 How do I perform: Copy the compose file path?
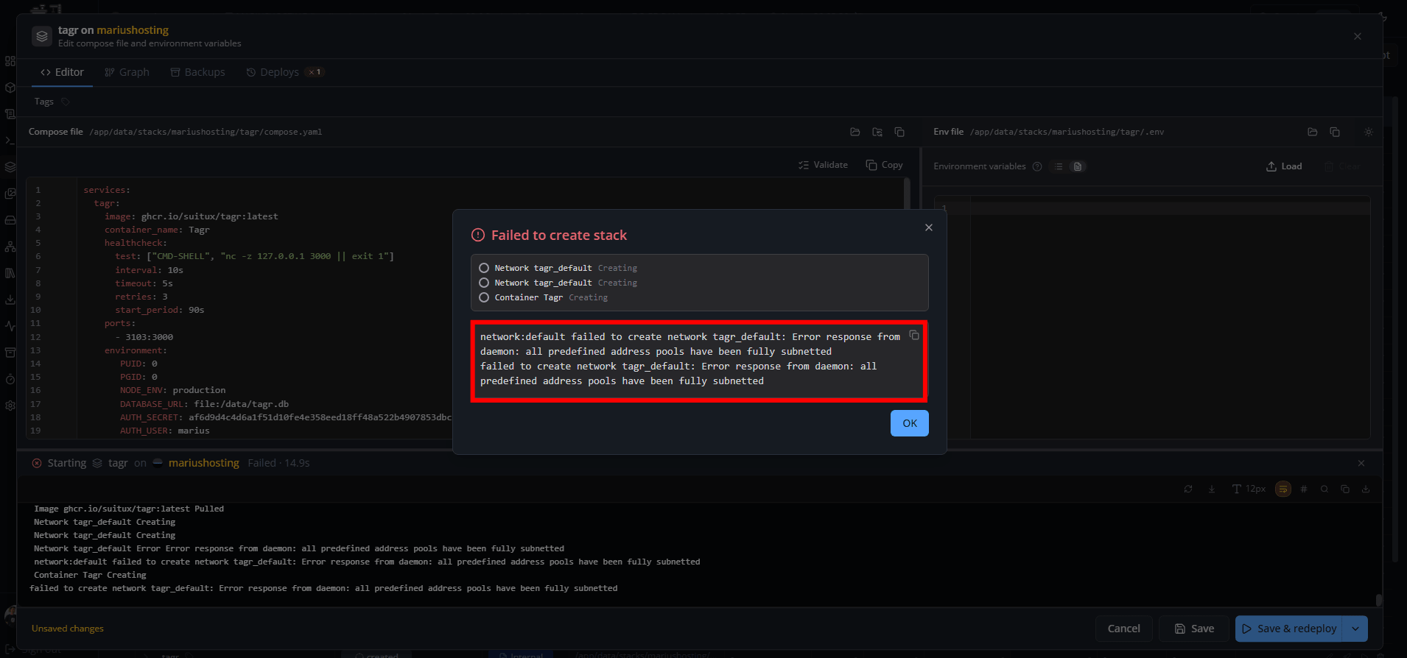tap(899, 132)
